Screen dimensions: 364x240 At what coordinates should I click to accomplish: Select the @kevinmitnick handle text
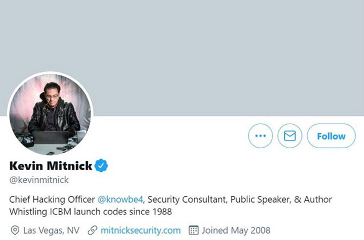39,180
